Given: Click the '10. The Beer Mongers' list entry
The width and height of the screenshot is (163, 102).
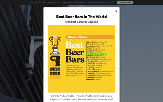Looking at the screenshot, I should (99, 60).
